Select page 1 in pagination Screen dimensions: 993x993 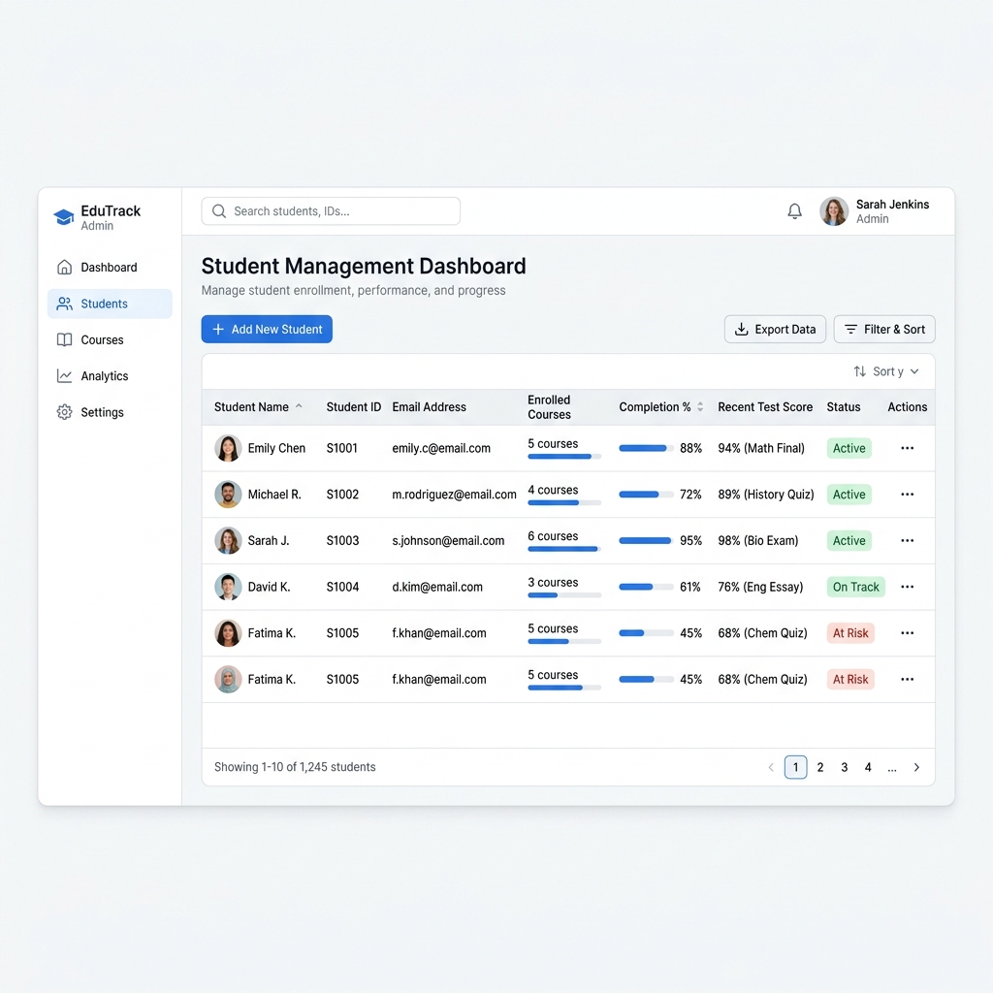795,768
